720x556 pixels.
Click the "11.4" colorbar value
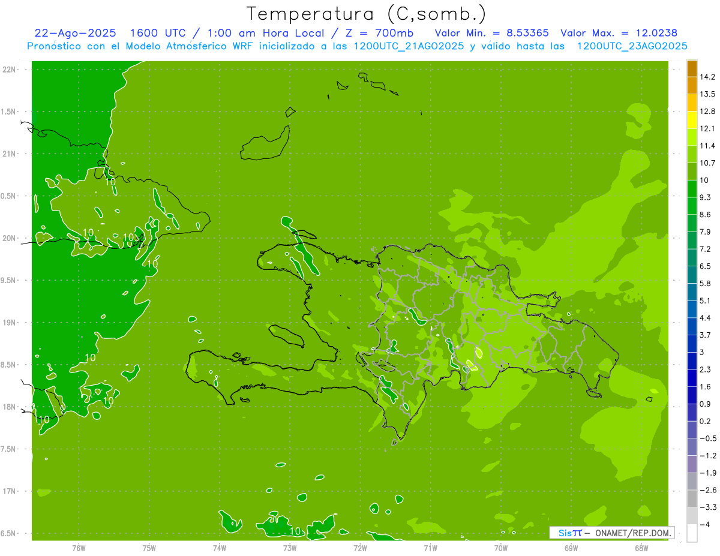707,146
